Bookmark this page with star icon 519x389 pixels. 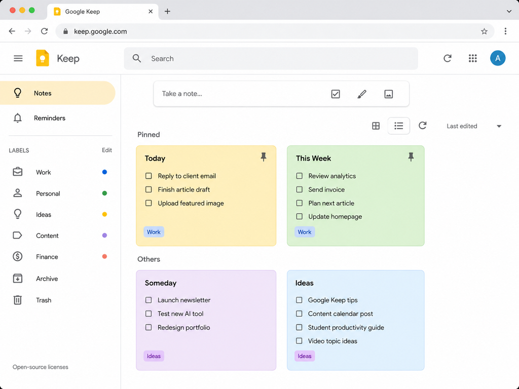pyautogui.click(x=484, y=31)
